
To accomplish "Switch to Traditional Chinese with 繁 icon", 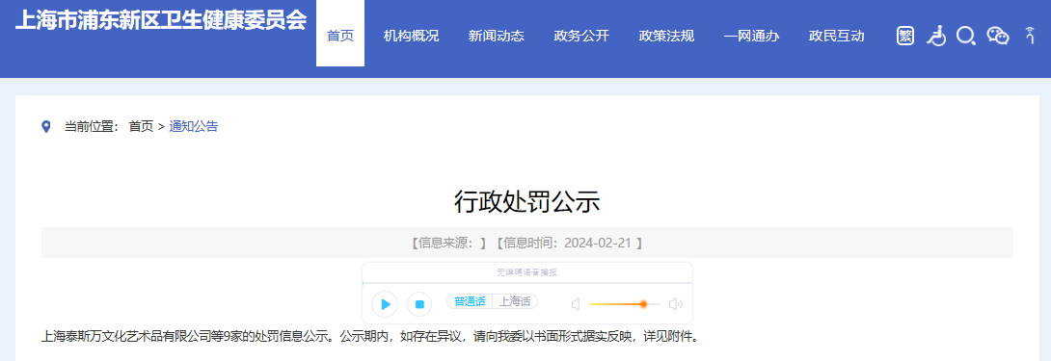I will pos(905,37).
